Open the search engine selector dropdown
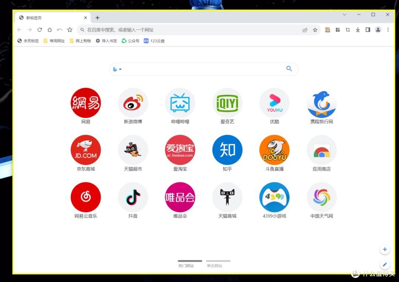Viewport: 399px width, 282px height. [x=117, y=69]
